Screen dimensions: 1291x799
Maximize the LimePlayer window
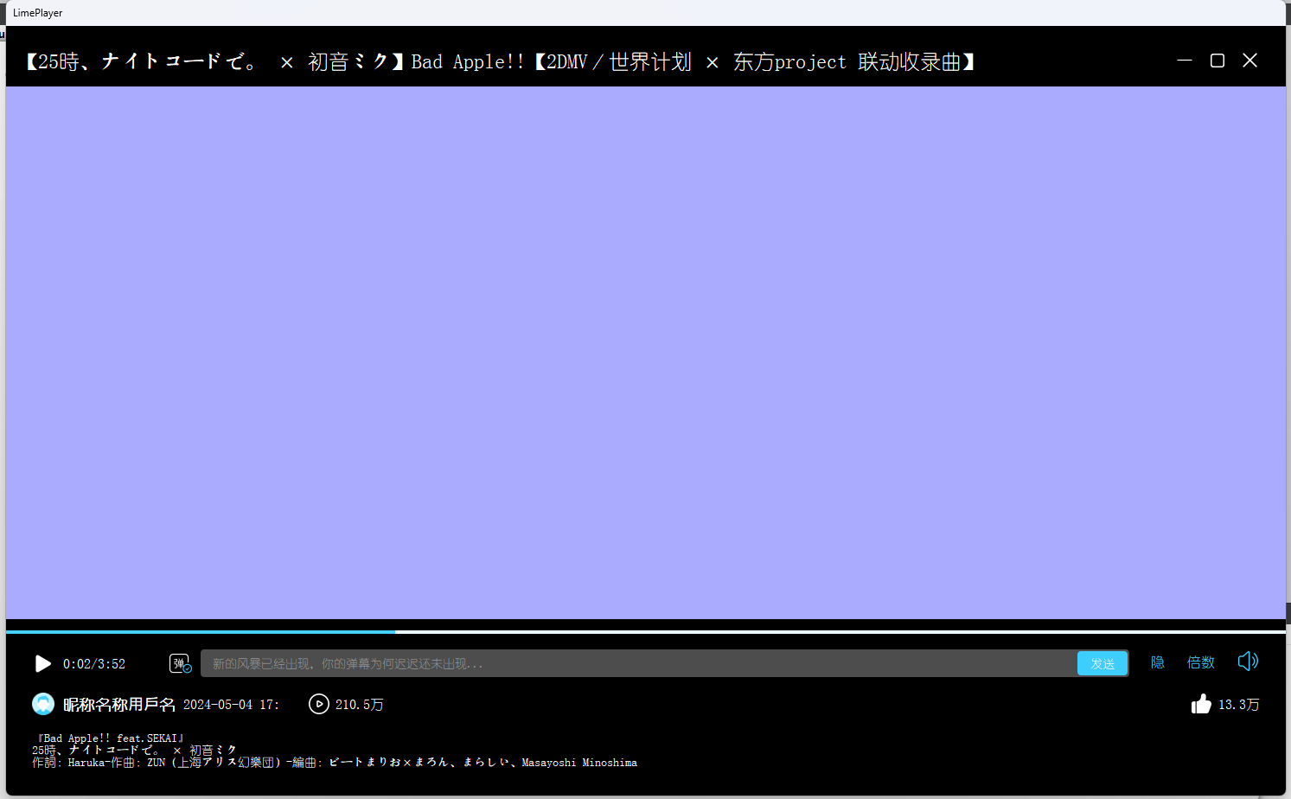[x=1218, y=61]
